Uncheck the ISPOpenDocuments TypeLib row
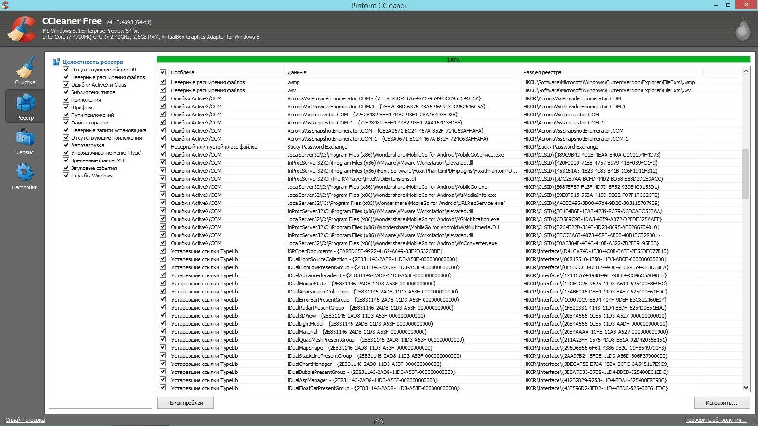This screenshot has width=758, height=426. [x=163, y=251]
